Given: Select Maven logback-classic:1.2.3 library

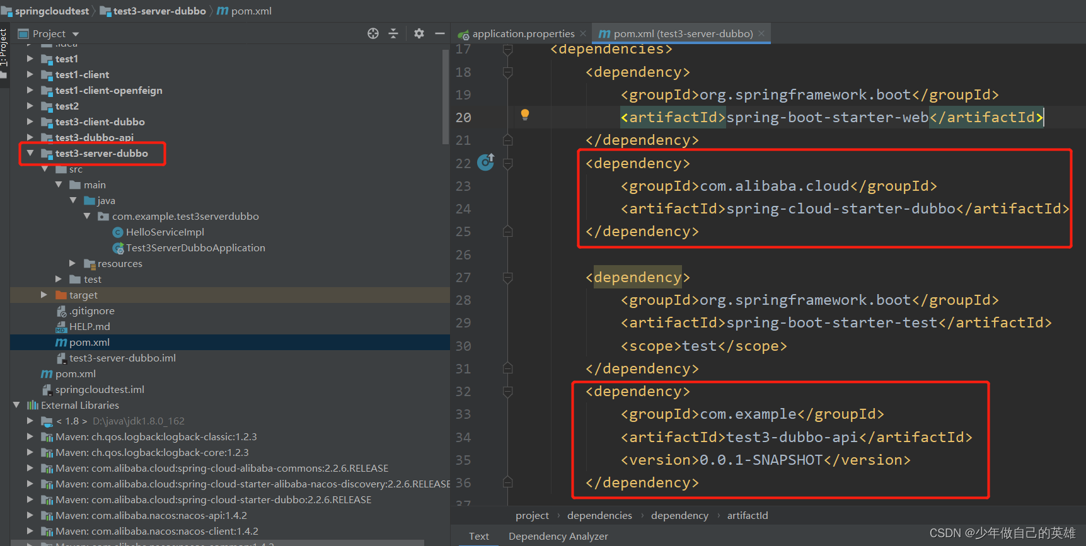Looking at the screenshot, I should pyautogui.click(x=156, y=436).
